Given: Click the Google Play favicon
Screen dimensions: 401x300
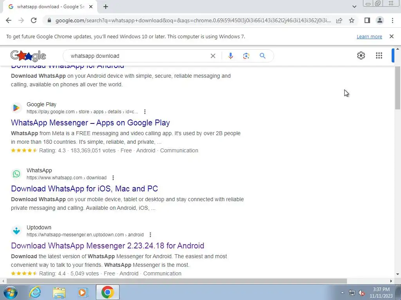Looking at the screenshot, I should coord(16,108).
